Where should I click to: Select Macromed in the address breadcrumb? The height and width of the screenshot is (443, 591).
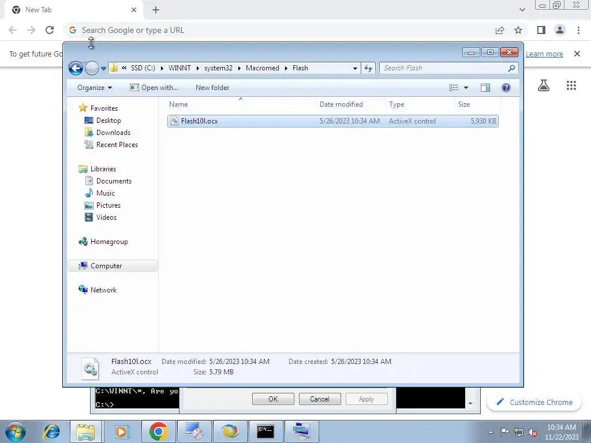(263, 68)
